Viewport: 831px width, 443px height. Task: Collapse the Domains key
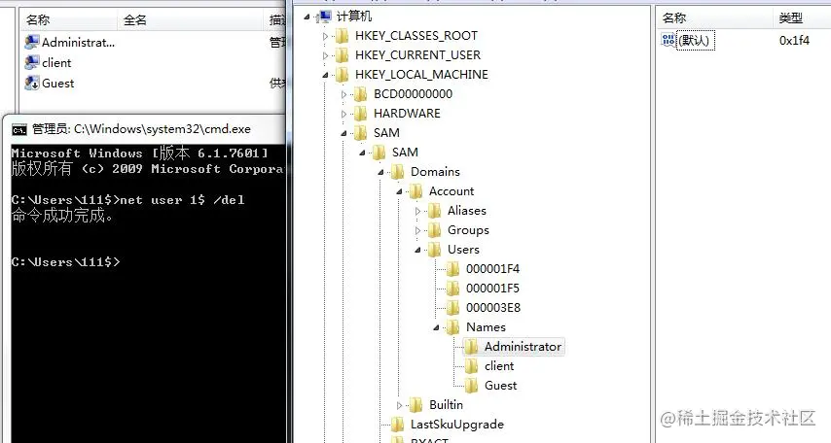click(381, 172)
